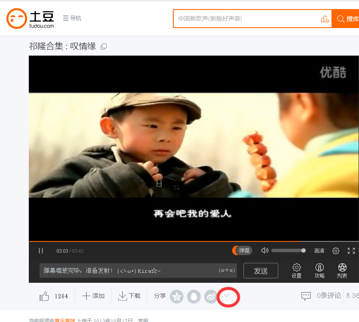Image resolution: width=359 pixels, height=322 pixels.
Task: Toggle the 弹幕 danmaku switch
Action: click(x=242, y=250)
